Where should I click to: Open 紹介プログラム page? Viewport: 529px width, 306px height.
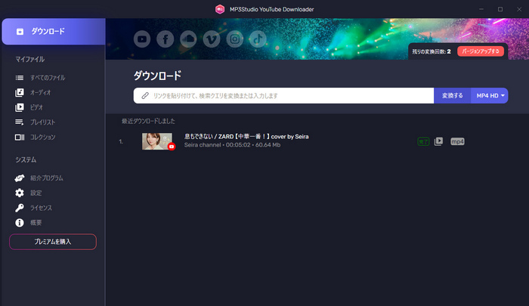pyautogui.click(x=47, y=178)
